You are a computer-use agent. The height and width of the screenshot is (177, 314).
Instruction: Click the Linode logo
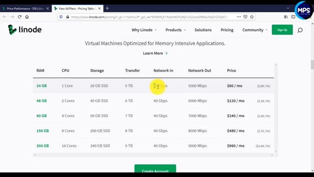(25, 29)
